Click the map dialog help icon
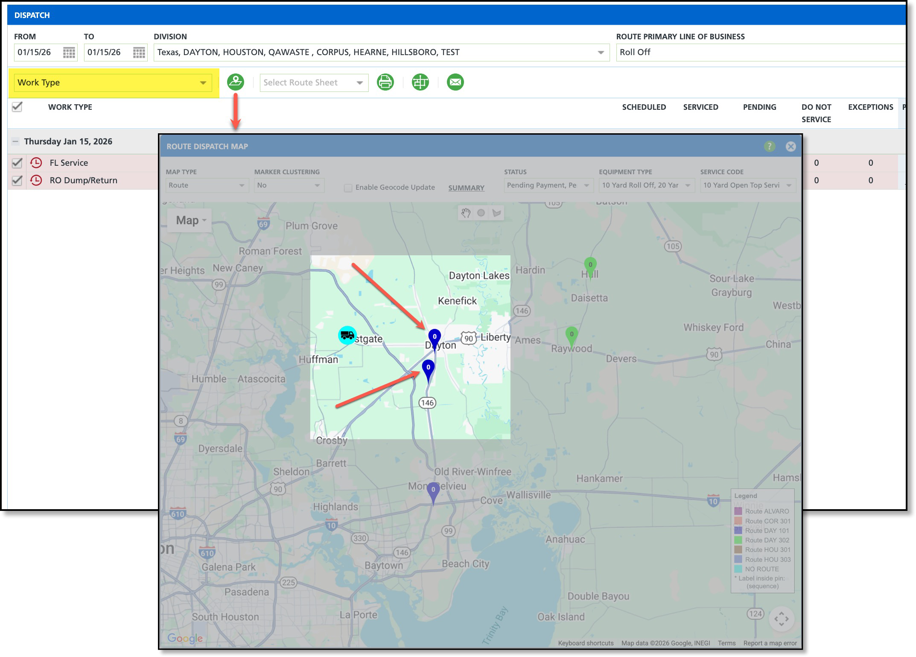 click(769, 147)
